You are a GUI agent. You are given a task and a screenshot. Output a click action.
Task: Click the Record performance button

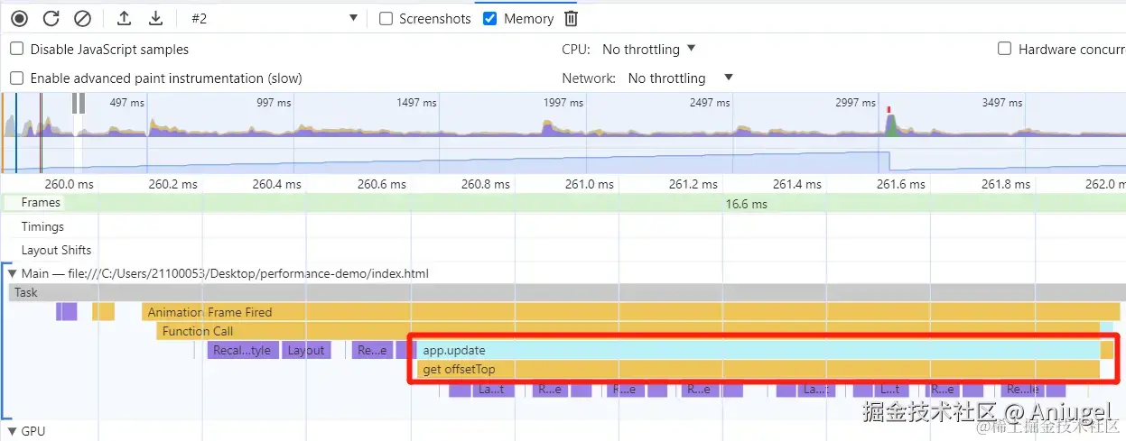(19, 18)
